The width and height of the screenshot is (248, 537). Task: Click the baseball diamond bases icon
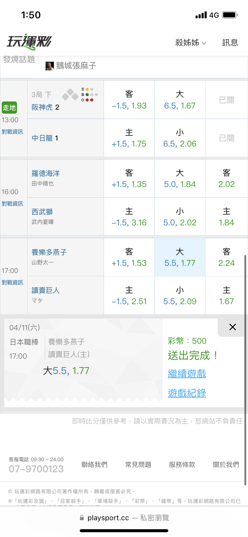tap(70, 94)
